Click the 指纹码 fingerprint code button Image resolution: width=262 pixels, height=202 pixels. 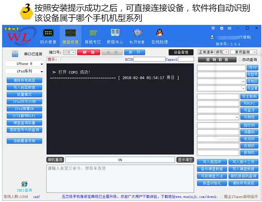[x=249, y=125]
